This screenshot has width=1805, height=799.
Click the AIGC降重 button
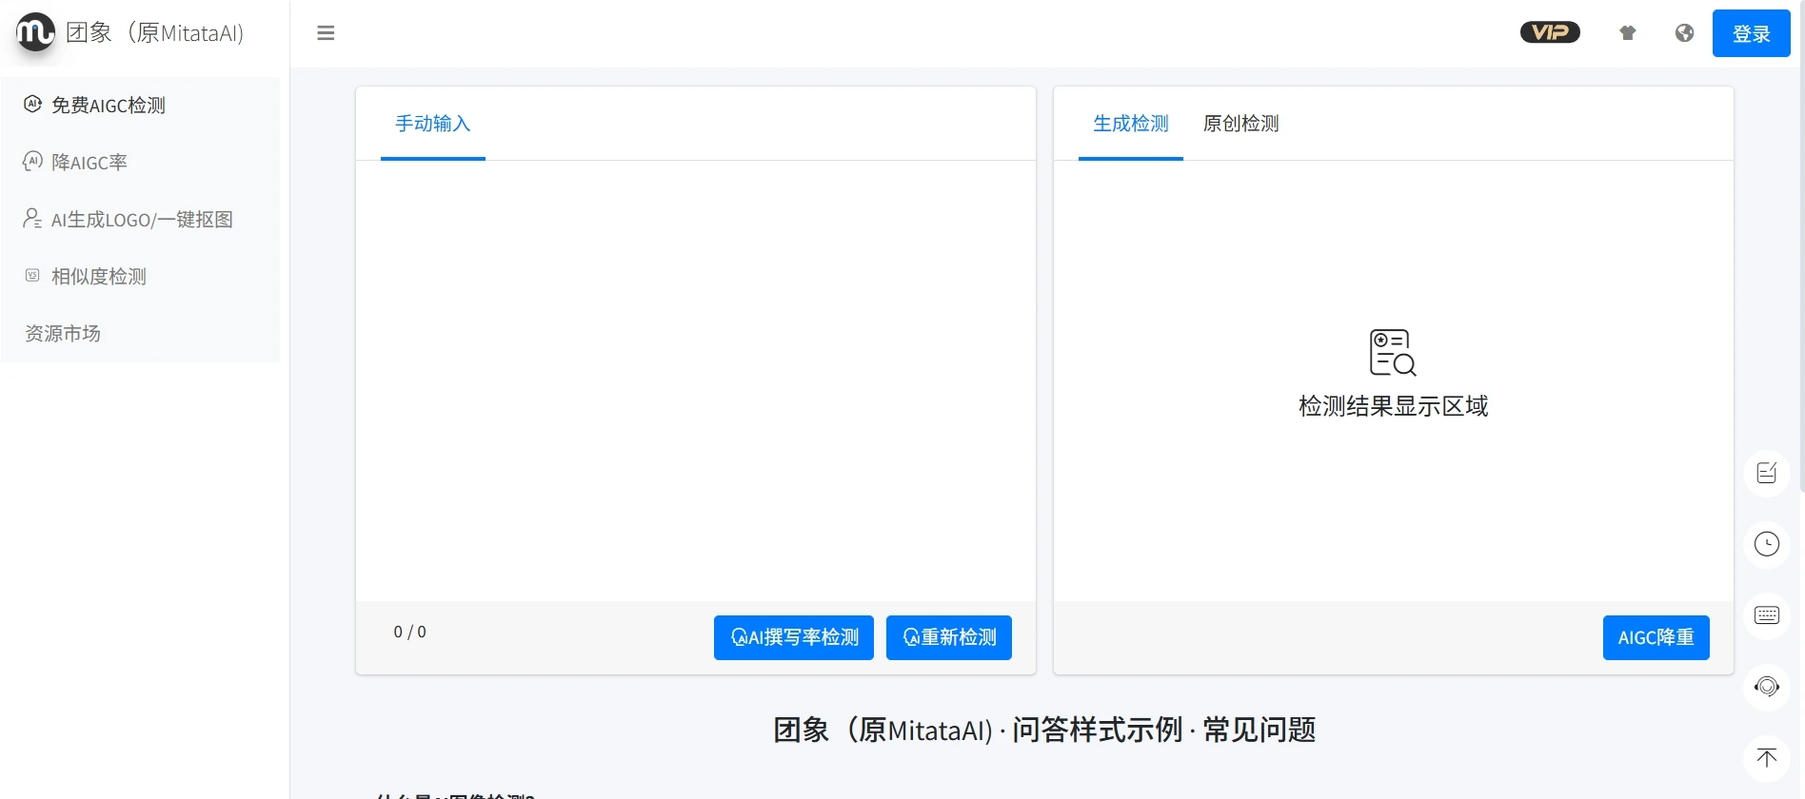pos(1656,637)
